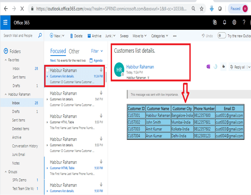This screenshot has height=195, width=251.
Task: Switch to the Other tab
Action: click(x=74, y=51)
